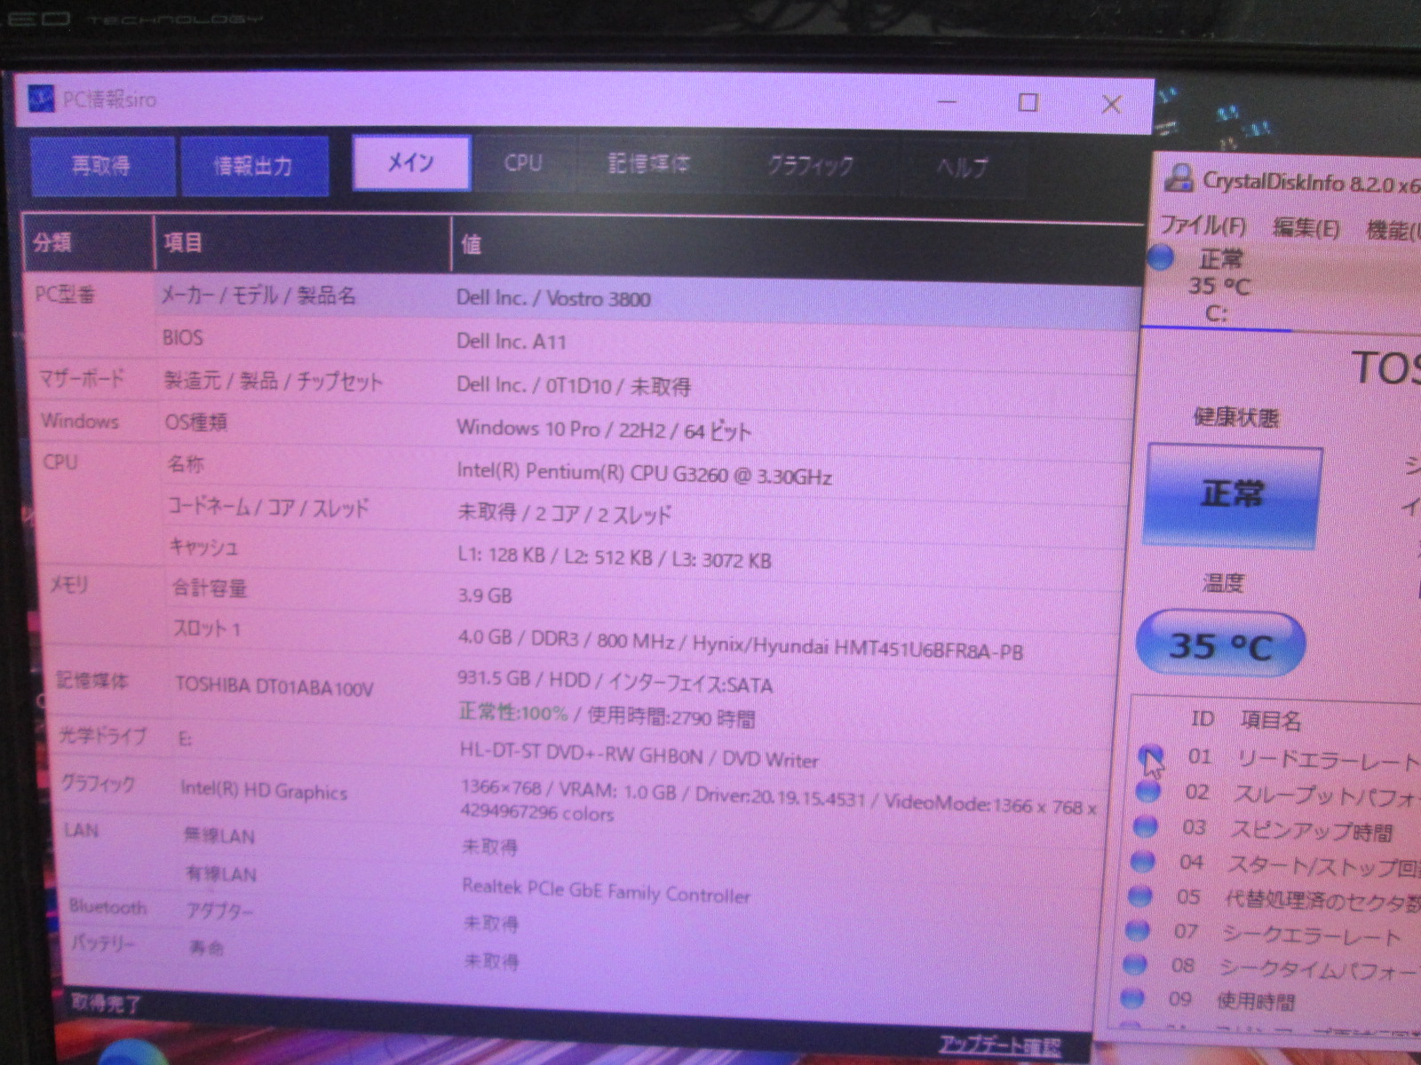Select the '無線LAN' item cell
Screen dimensions: 1421x1065
pos(218,835)
